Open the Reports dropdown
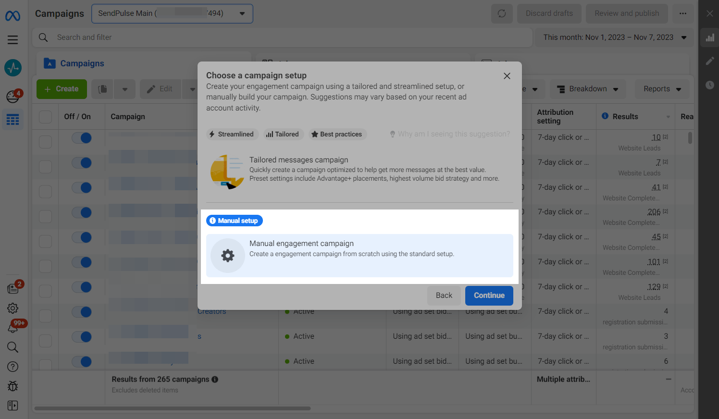This screenshot has height=419, width=719. (x=662, y=89)
